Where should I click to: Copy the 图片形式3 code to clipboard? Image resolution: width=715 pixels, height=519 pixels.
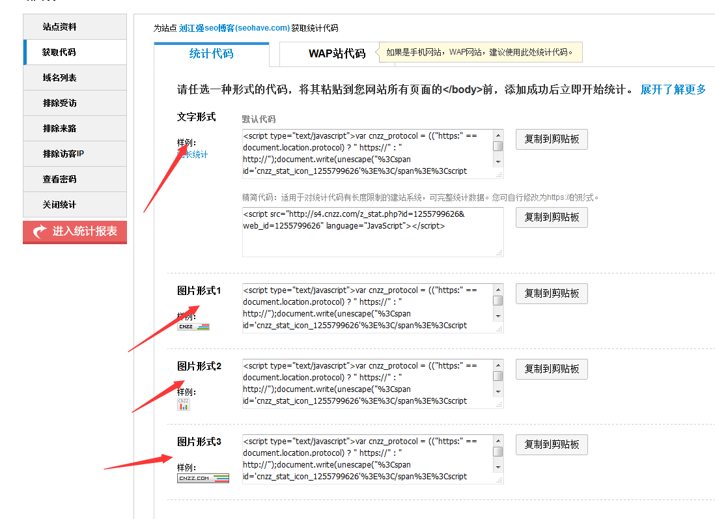[552, 445]
